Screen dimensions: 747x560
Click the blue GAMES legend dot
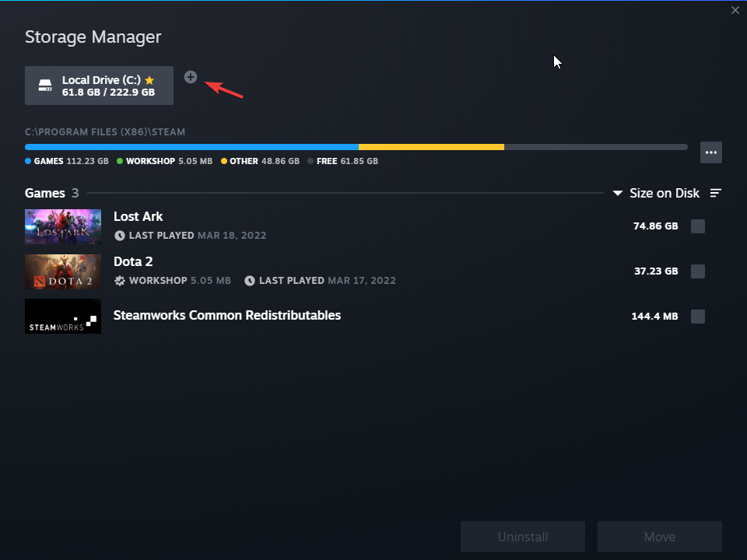click(28, 161)
